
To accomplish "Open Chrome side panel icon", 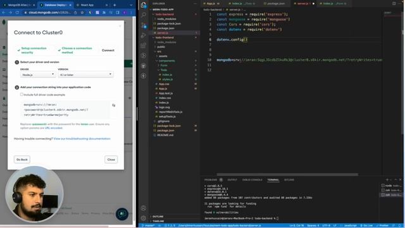I will [x=118, y=13].
